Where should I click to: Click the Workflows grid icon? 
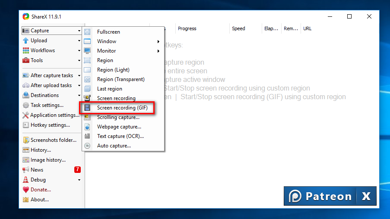point(25,50)
